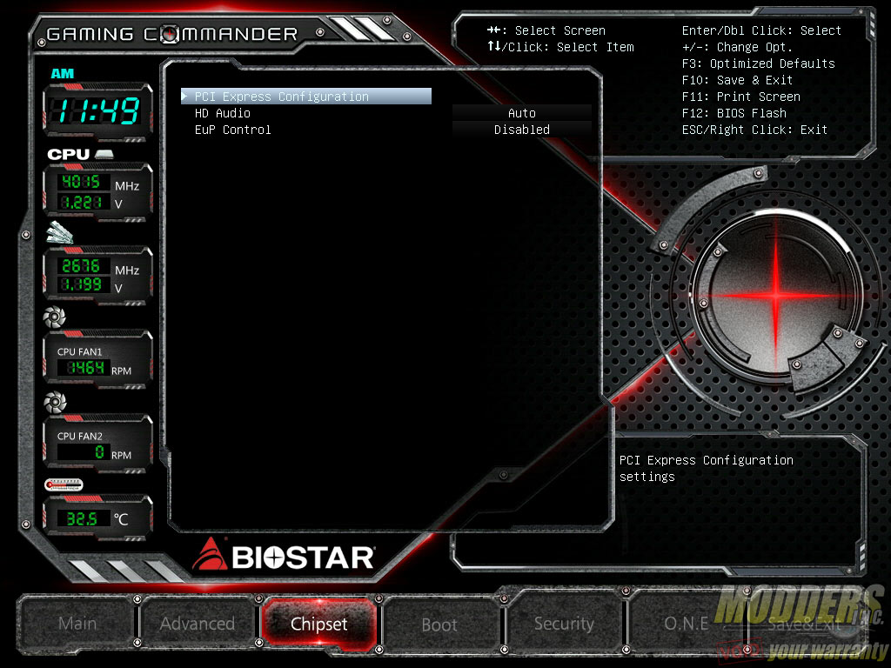Go to the Boot tab
891x668 pixels.
[x=439, y=625]
